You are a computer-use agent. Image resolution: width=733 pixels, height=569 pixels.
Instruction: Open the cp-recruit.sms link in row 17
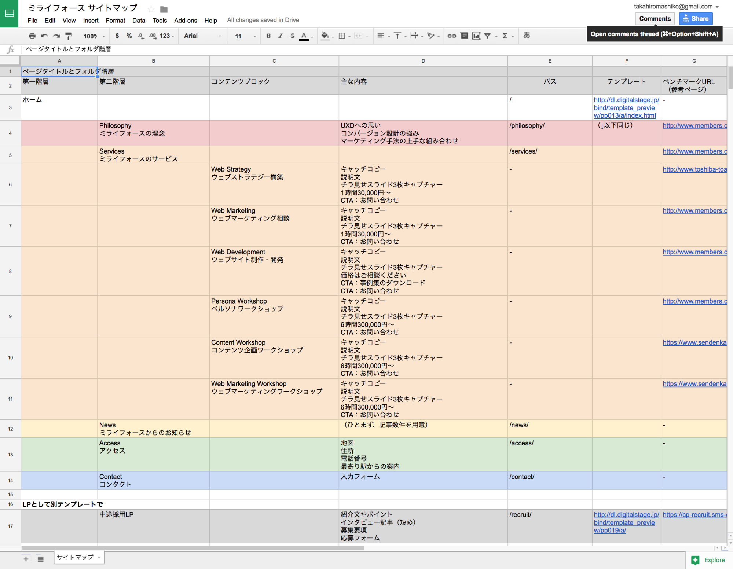coord(694,515)
